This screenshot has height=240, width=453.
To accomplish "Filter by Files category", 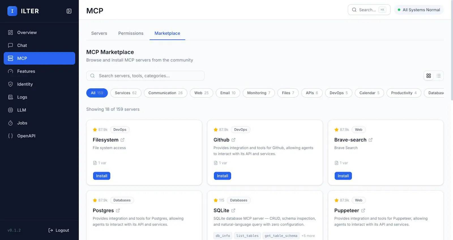I will tap(288, 93).
